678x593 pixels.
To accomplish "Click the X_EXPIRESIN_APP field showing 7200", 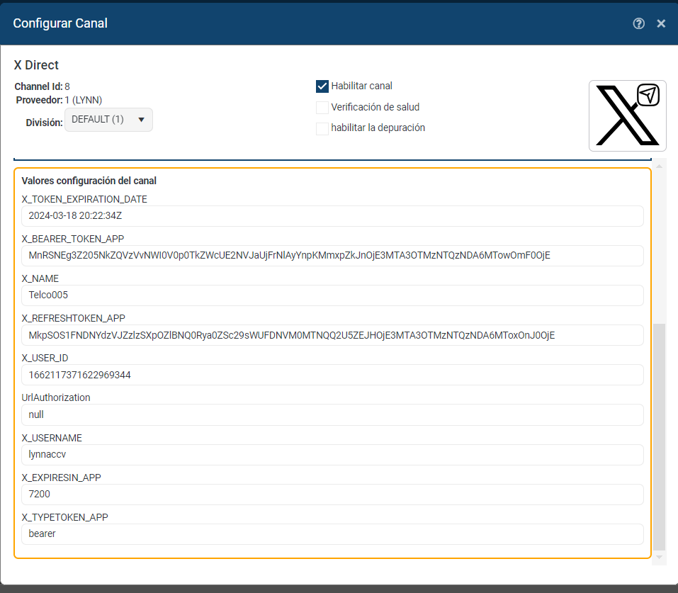I will 332,495.
